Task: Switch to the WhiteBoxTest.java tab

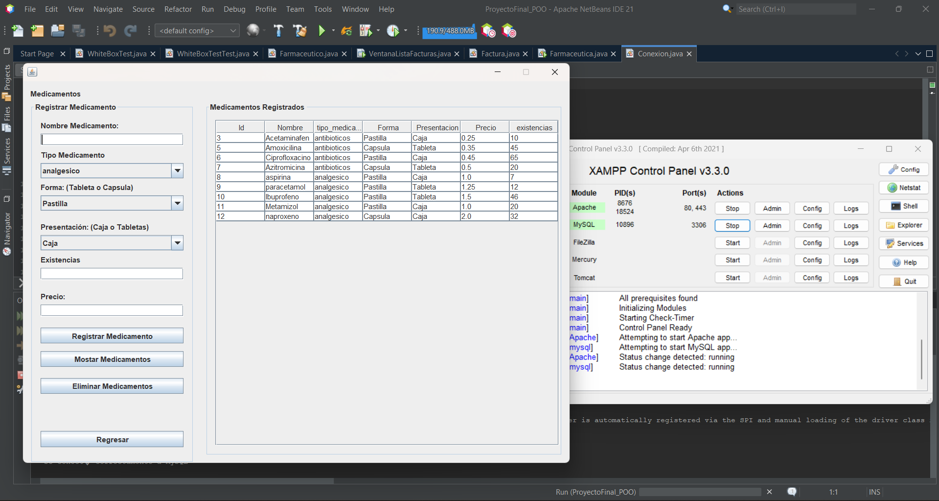Action: tap(116, 54)
